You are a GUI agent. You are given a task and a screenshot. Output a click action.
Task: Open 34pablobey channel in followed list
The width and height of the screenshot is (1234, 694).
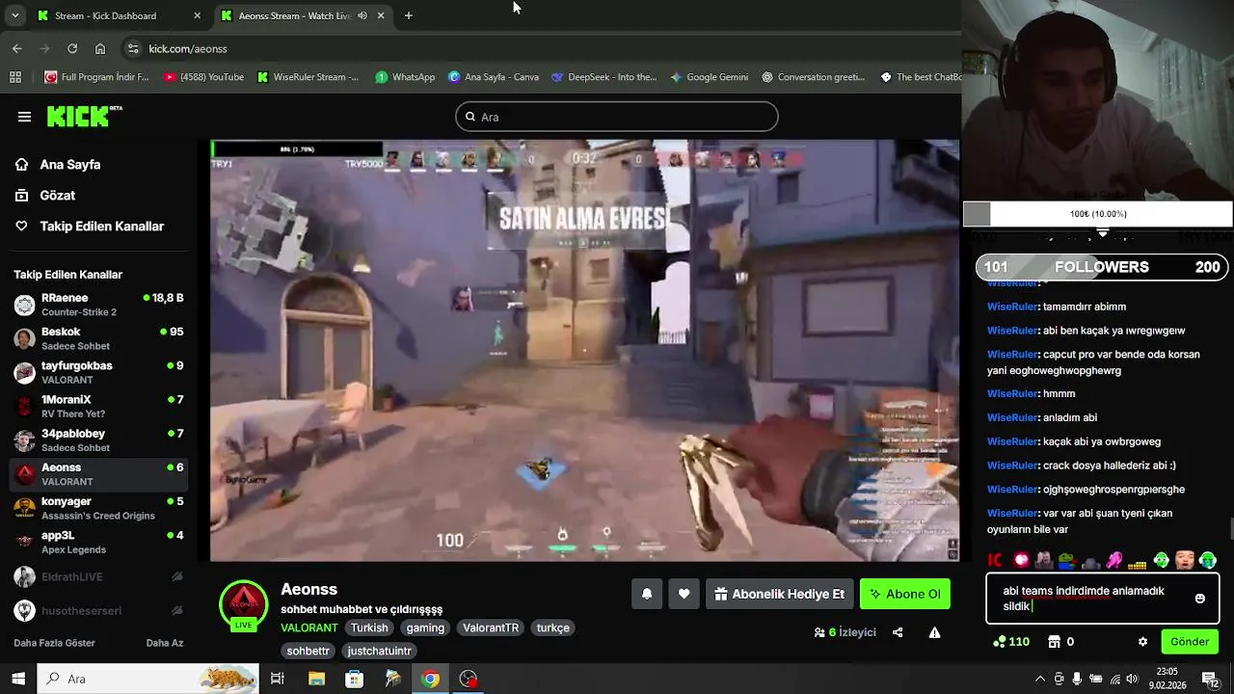(x=98, y=440)
